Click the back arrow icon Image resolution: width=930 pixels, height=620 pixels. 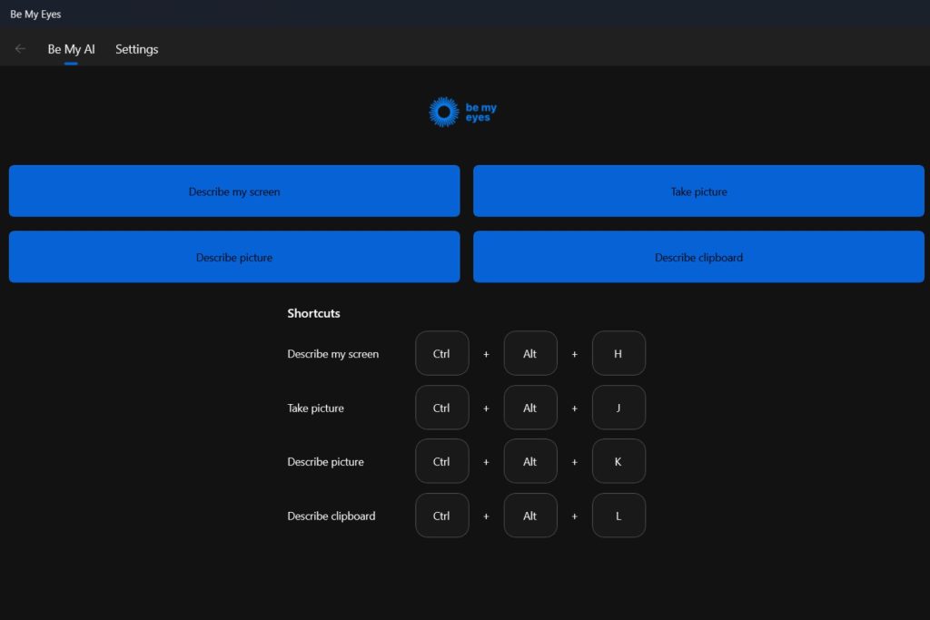(20, 49)
